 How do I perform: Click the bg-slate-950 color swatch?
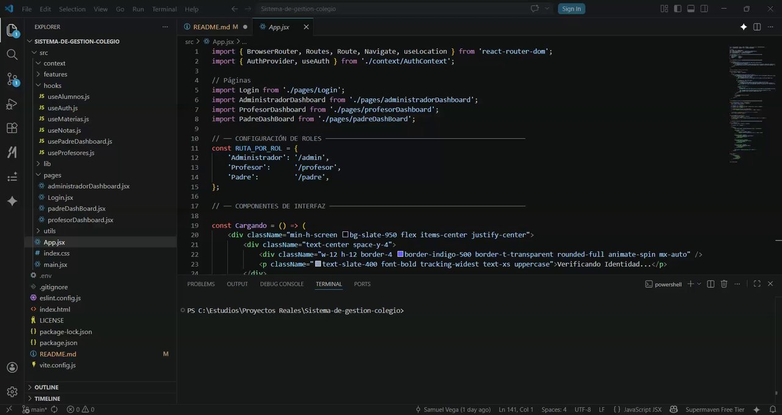(345, 235)
